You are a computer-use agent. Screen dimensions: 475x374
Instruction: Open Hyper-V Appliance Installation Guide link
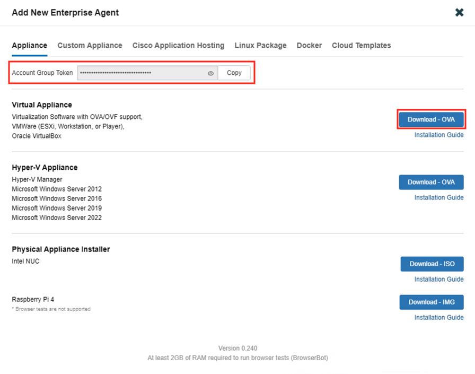click(438, 197)
